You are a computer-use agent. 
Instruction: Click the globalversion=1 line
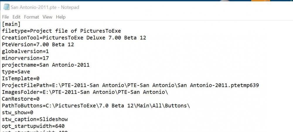pyautogui.click(x=25, y=51)
